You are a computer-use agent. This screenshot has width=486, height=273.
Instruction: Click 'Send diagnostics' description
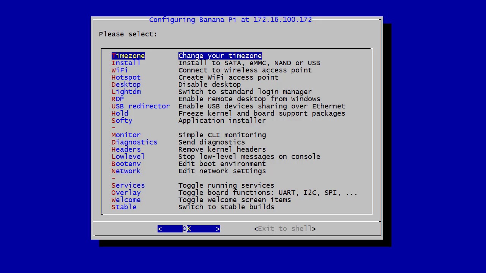click(x=211, y=142)
